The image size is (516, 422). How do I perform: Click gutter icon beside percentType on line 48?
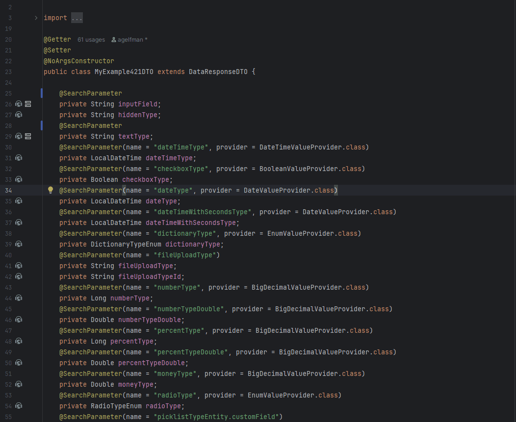[x=19, y=341]
